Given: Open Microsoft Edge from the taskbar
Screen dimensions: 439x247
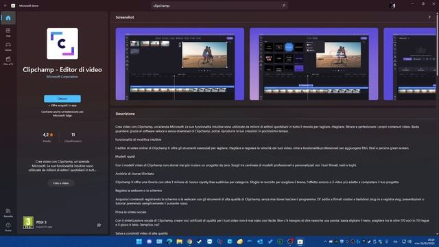Looking at the screenshot, I should coord(169,242).
